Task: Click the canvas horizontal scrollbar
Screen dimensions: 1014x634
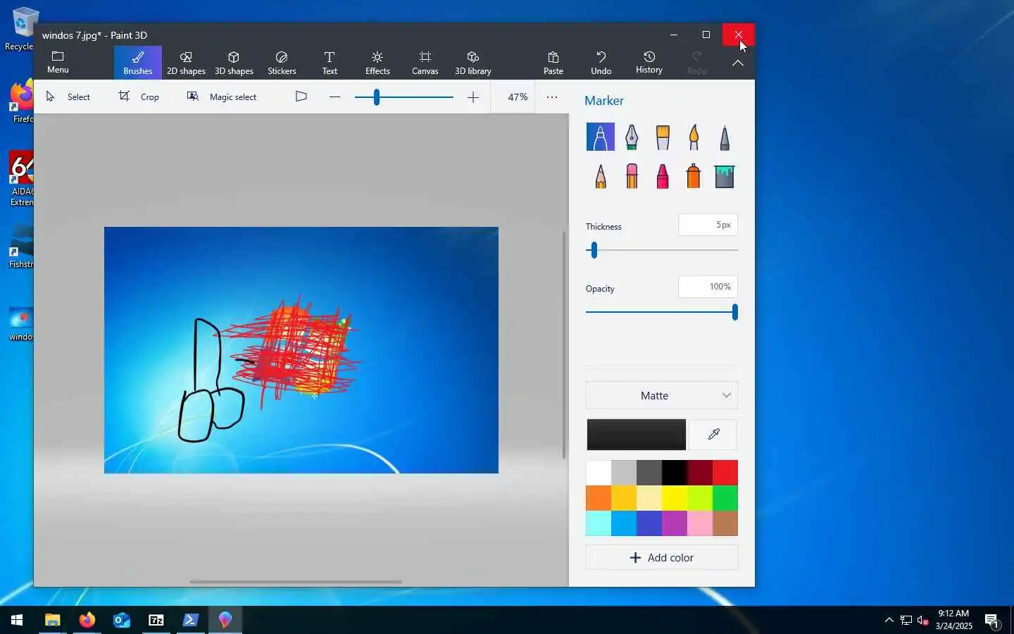Action: point(296,582)
